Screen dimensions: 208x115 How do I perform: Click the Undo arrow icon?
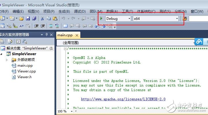[63, 18]
